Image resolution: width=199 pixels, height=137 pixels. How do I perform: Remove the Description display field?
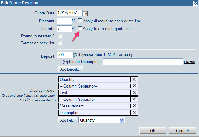[134, 112]
